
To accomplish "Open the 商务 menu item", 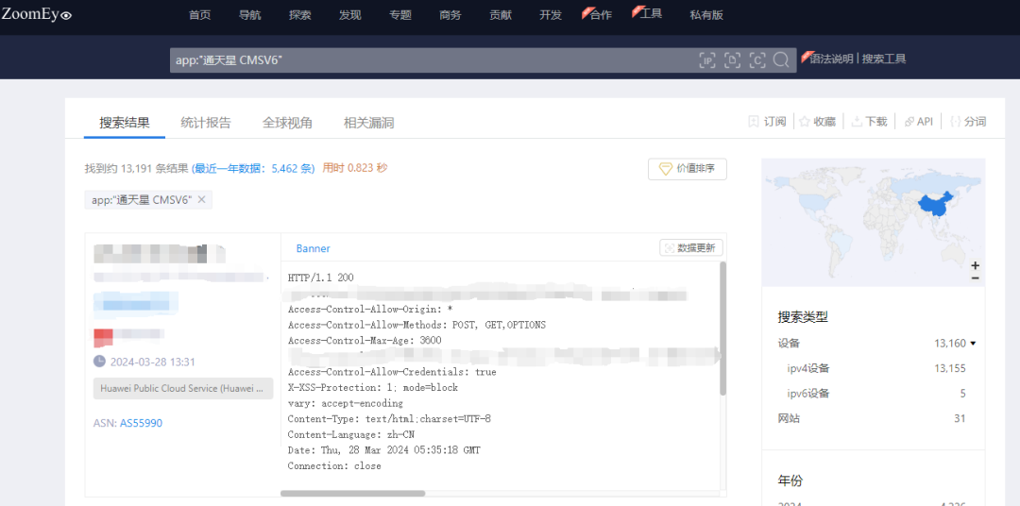I will click(450, 15).
